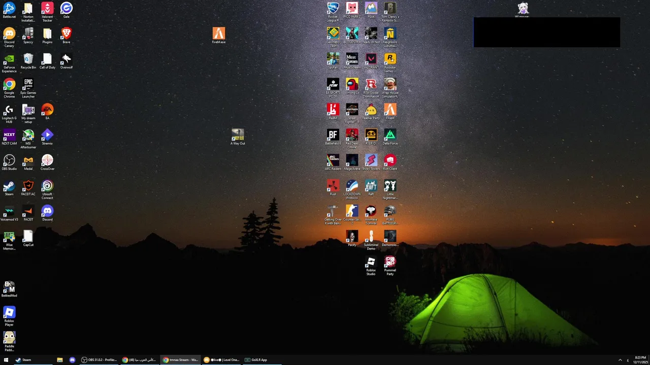The height and width of the screenshot is (365, 650).
Task: Select the CrossOver desktop icon
Action: click(47, 162)
